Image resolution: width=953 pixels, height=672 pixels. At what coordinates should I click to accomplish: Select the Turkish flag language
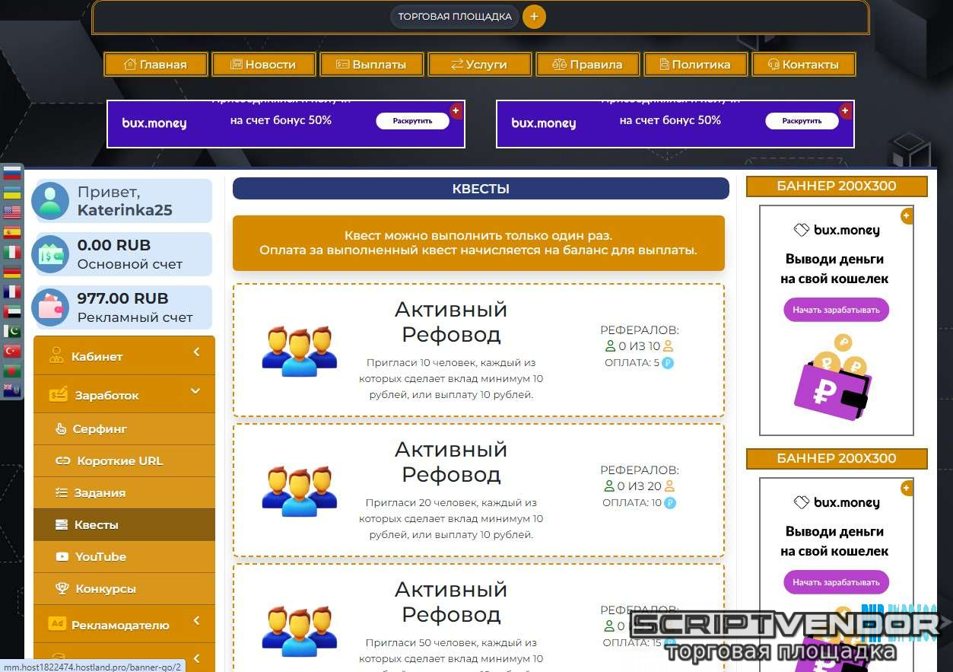[12, 351]
